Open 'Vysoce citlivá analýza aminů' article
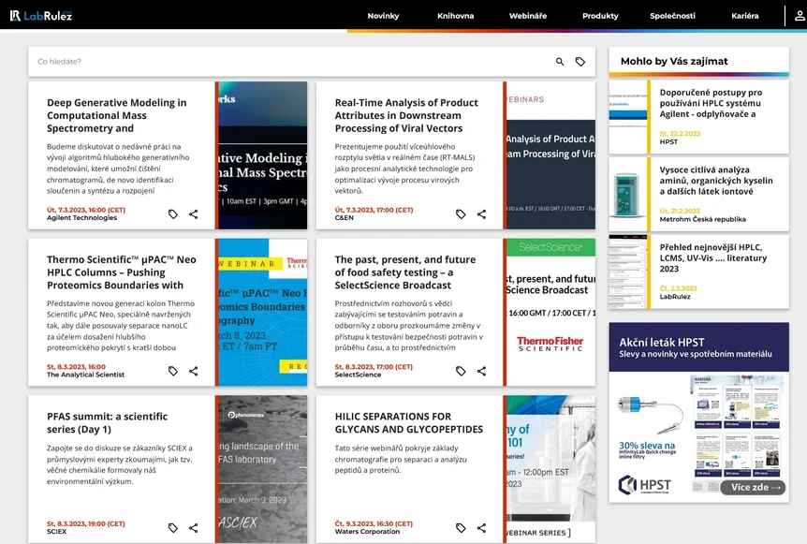Screen dimensions: 807x544 tap(716, 181)
